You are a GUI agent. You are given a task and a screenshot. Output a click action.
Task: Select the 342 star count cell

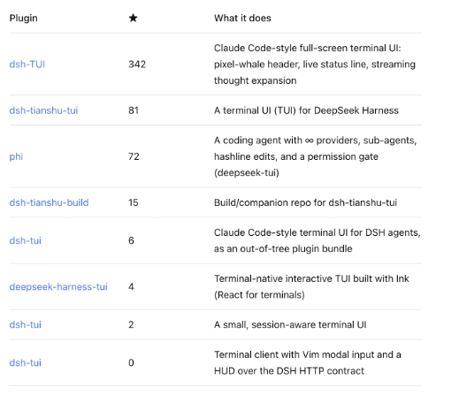click(137, 65)
